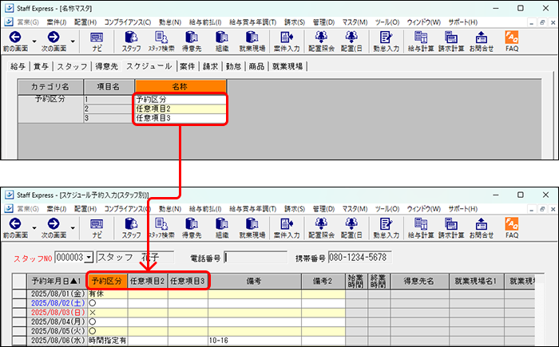Viewport: 559px width, 347px height.
Task: Click 前の画面 back arrow in 名称マスタ window
Action: pyautogui.click(x=15, y=37)
